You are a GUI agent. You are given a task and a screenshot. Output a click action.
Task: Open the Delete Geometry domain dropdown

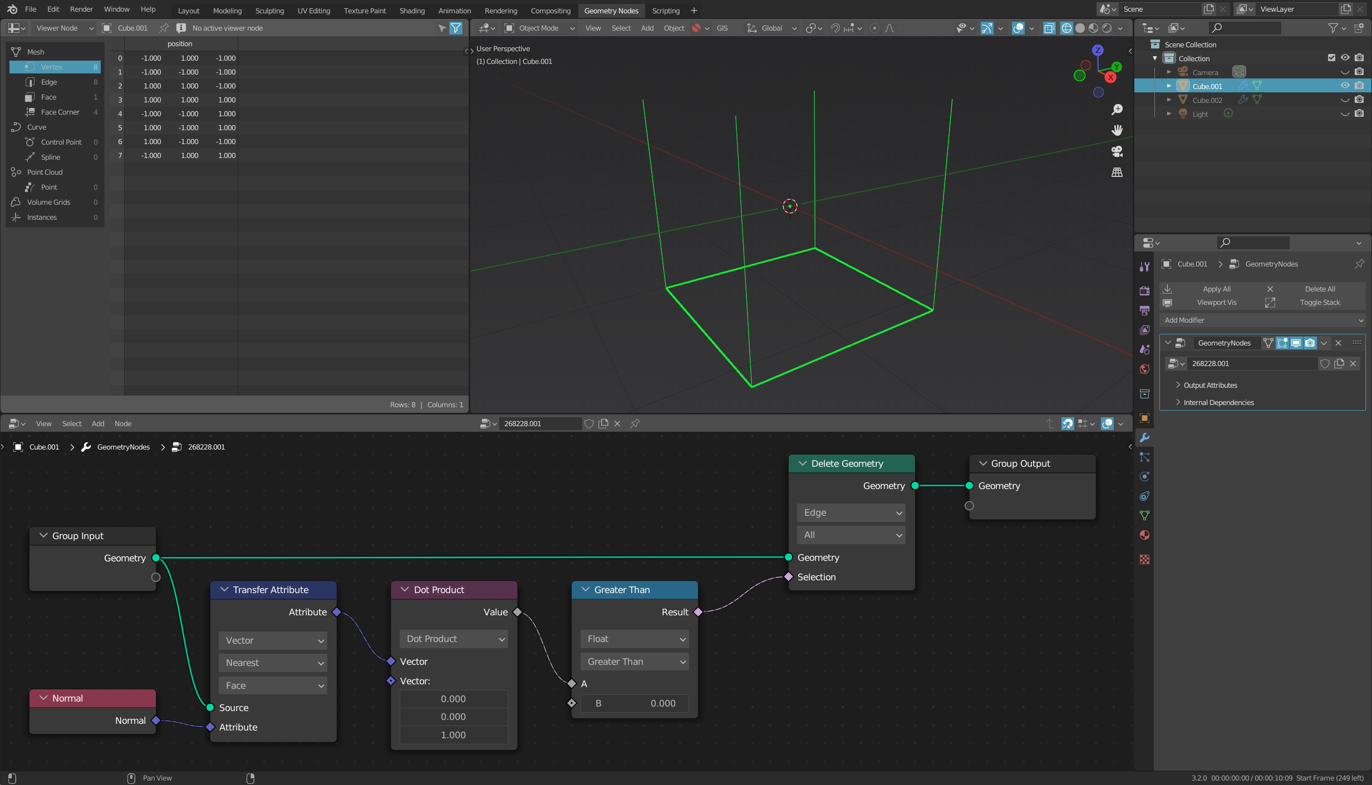851,512
